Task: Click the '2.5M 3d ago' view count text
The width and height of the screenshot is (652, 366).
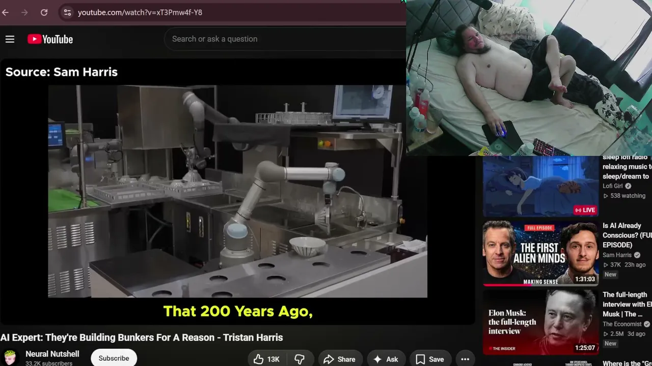Action: (x=624, y=334)
